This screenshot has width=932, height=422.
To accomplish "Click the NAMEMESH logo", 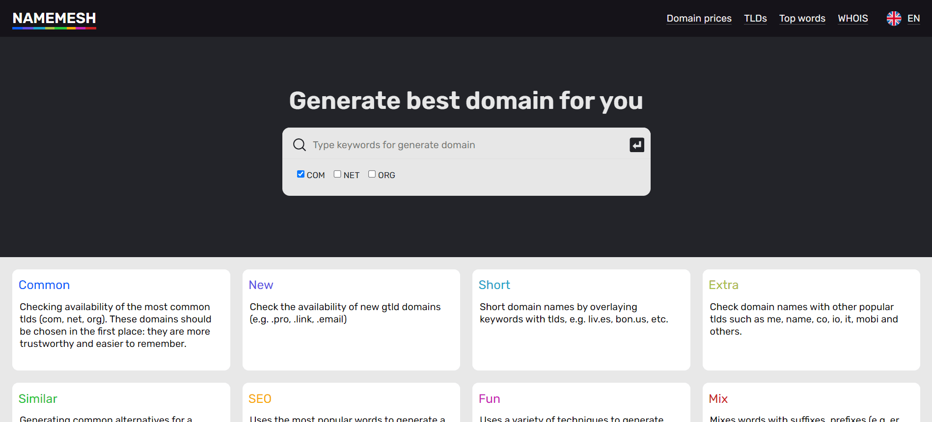I will tap(54, 19).
